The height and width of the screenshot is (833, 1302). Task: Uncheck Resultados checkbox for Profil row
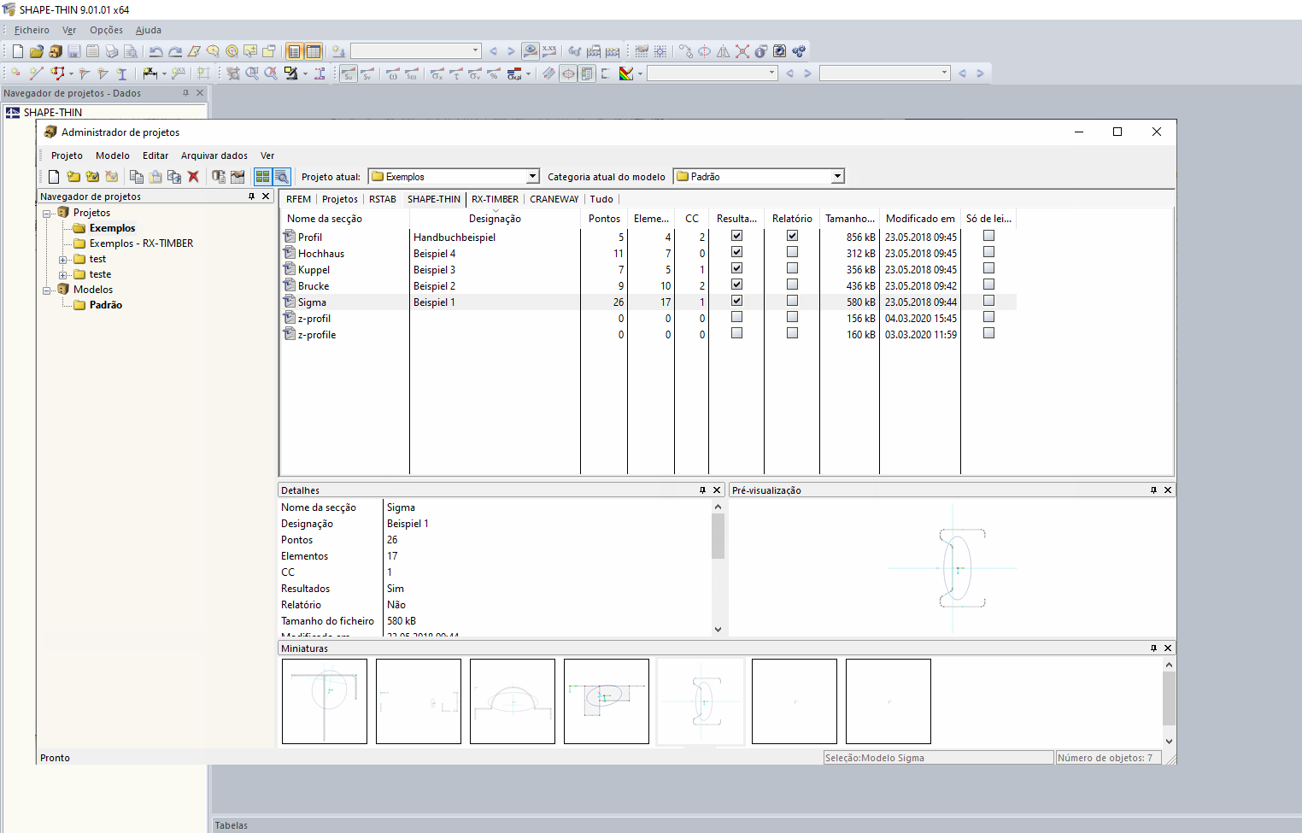click(x=736, y=236)
